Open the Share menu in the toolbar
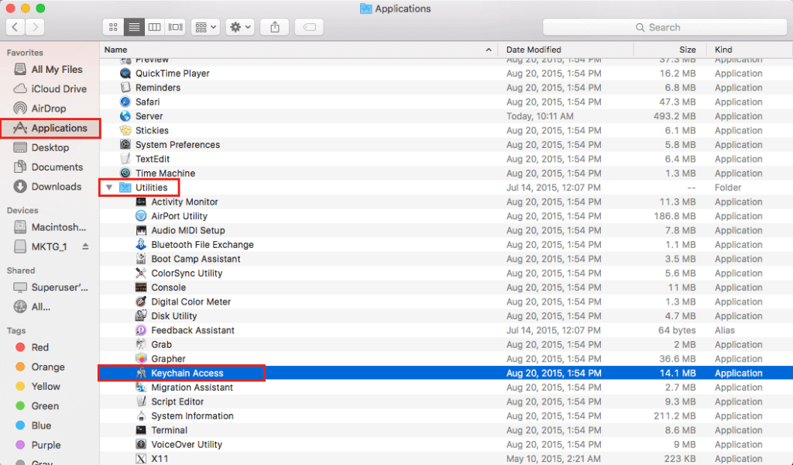Screen dimensions: 793x465 [x=274, y=27]
